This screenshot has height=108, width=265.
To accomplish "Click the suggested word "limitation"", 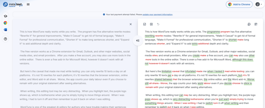I will (166, 71).
